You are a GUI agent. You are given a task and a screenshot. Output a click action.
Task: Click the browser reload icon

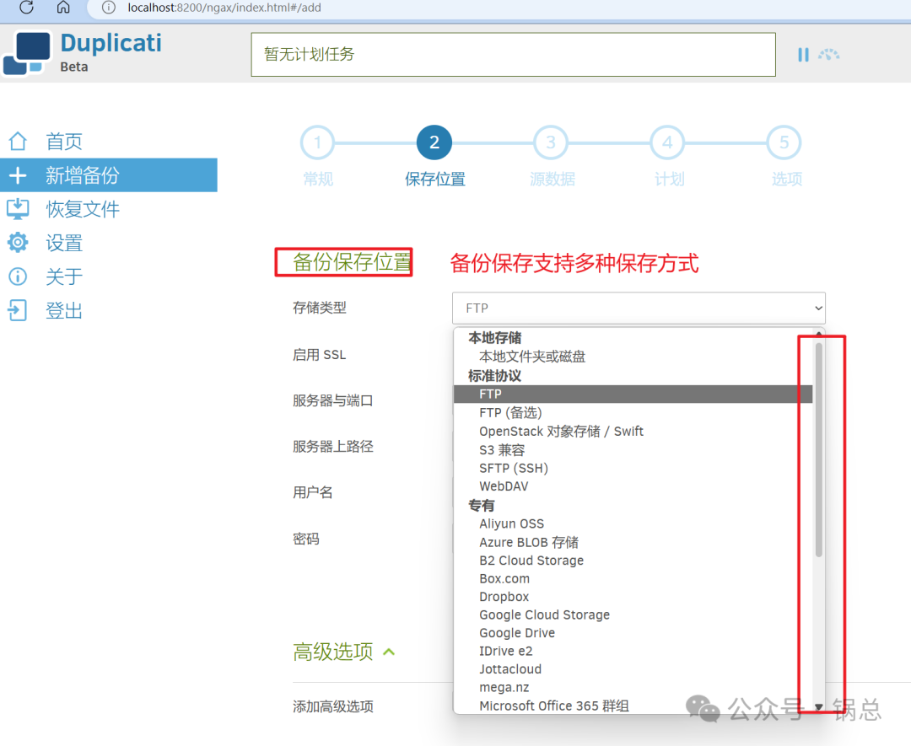click(x=26, y=7)
